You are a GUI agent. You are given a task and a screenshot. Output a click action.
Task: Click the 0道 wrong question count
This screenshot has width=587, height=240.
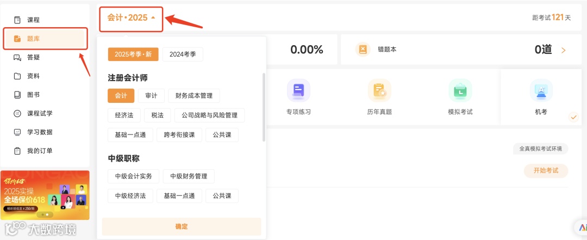(x=543, y=50)
